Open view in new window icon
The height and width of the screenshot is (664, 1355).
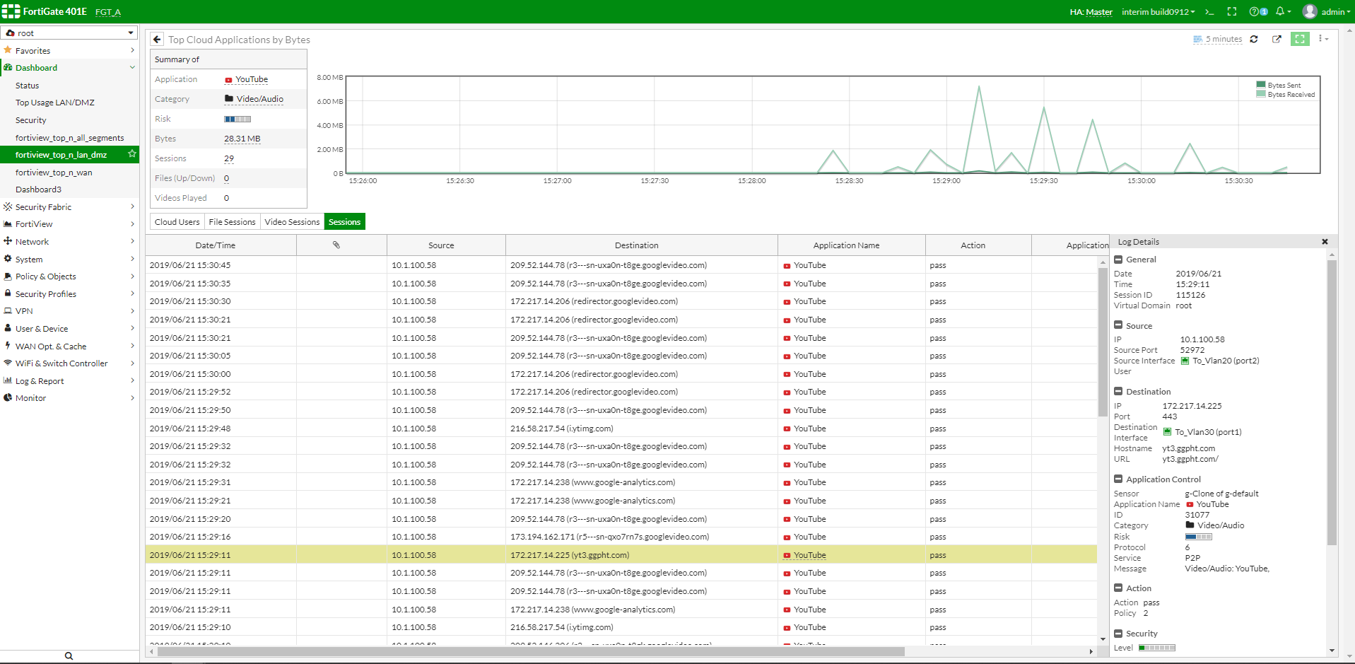[1277, 40]
